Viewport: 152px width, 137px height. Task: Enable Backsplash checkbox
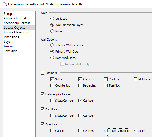pyautogui.click(x=80, y=85)
